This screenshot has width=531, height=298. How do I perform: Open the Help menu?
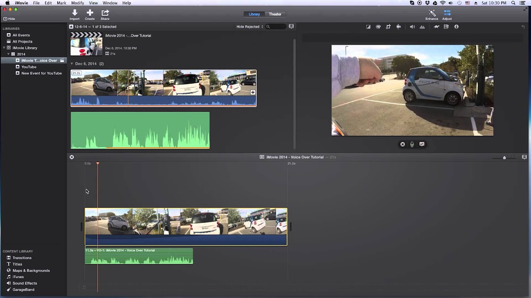click(127, 3)
